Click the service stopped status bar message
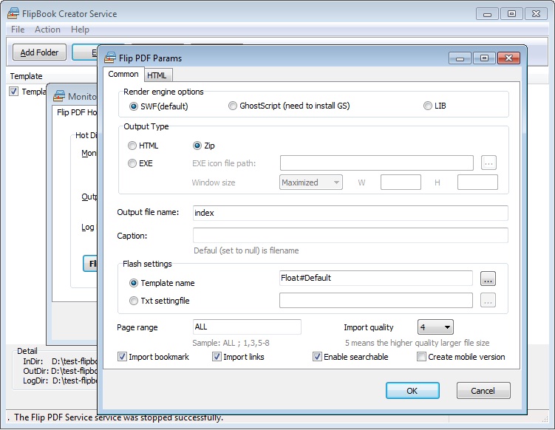 coord(118,417)
